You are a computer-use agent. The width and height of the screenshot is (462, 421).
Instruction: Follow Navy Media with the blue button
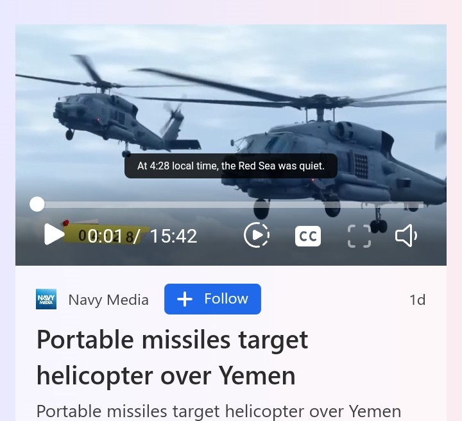(212, 299)
